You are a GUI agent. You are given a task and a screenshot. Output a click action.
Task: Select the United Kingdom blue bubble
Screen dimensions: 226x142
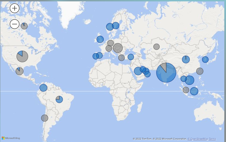coord(100,39)
